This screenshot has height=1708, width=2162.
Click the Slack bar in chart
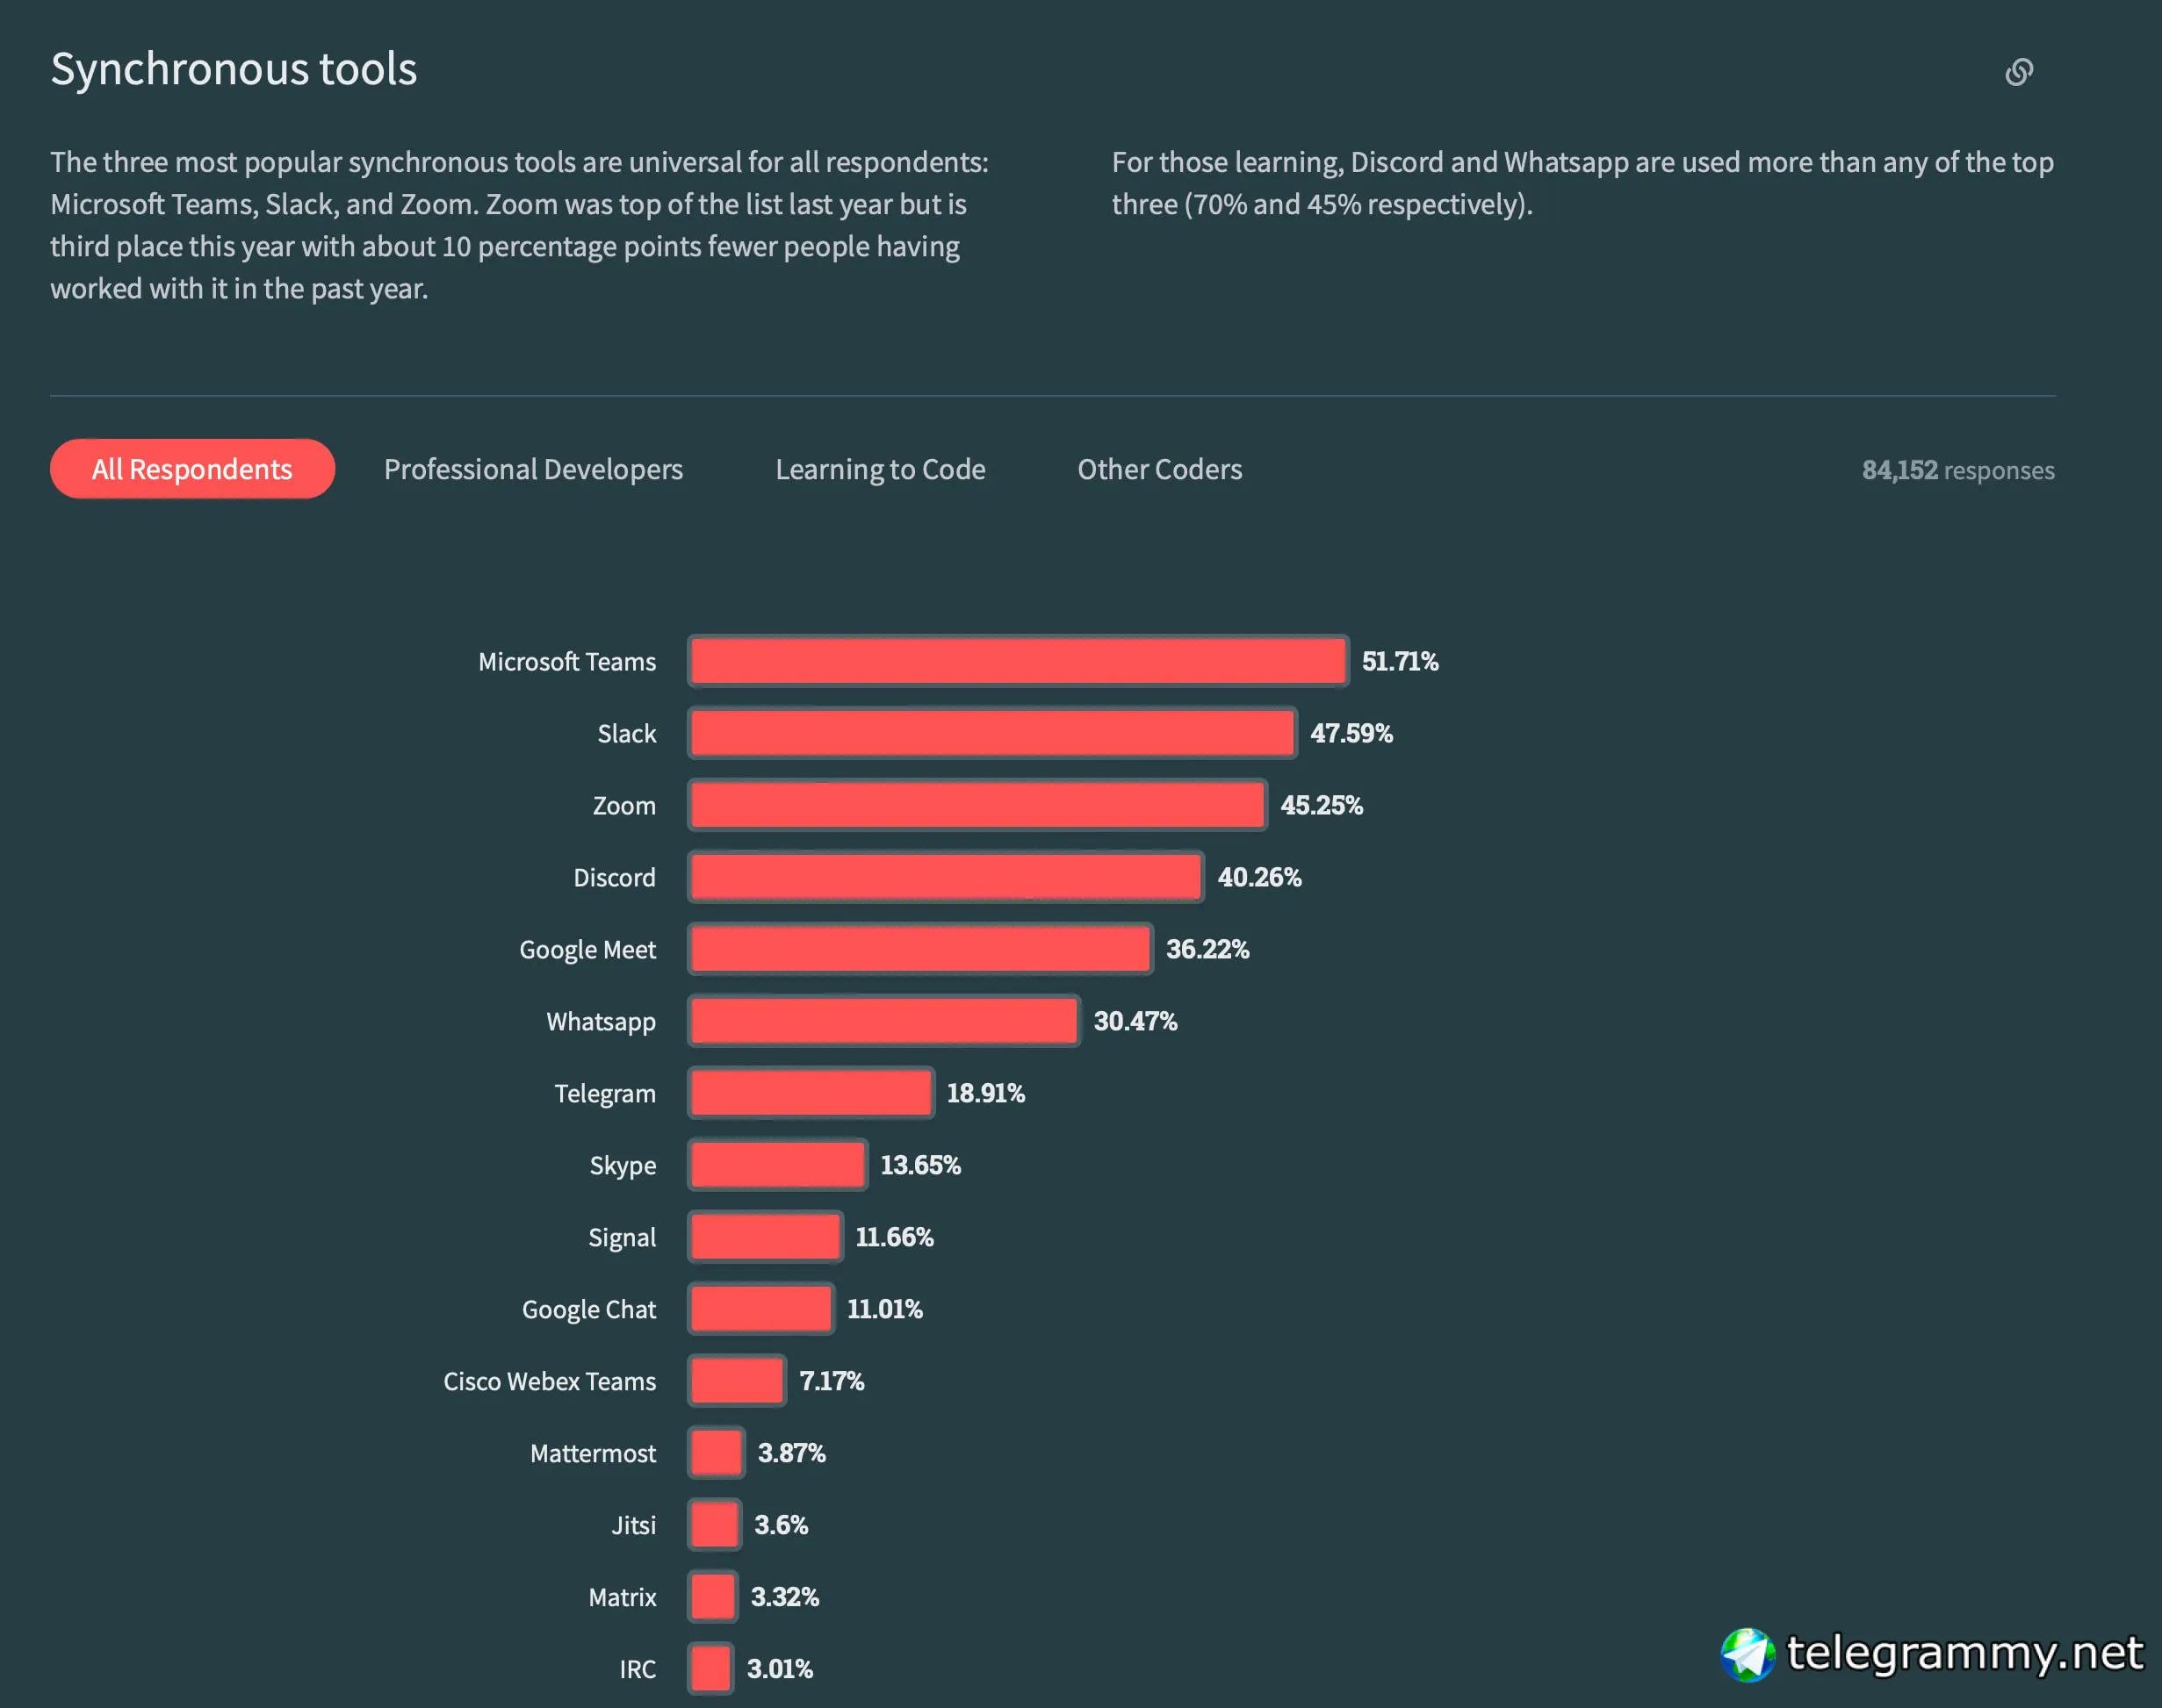[x=991, y=733]
